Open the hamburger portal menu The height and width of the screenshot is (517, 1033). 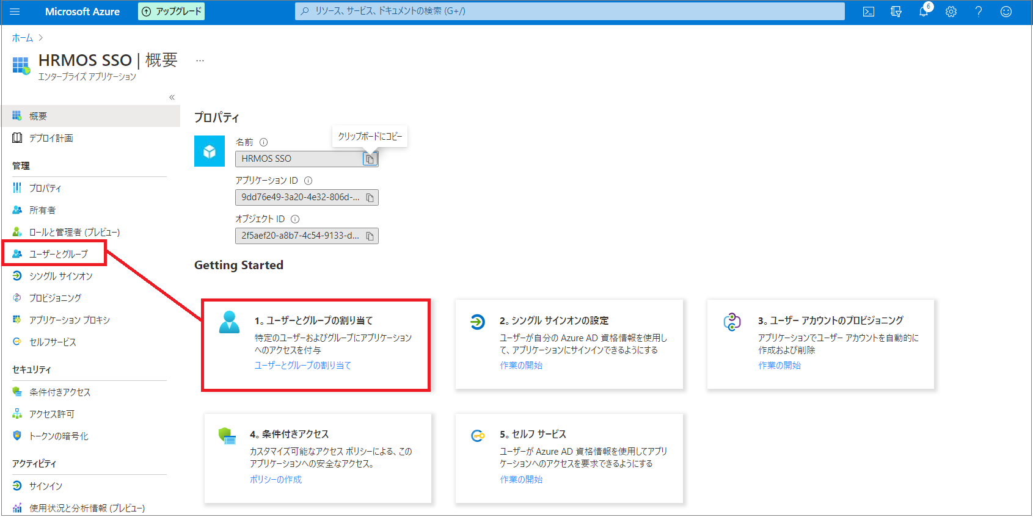(15, 12)
